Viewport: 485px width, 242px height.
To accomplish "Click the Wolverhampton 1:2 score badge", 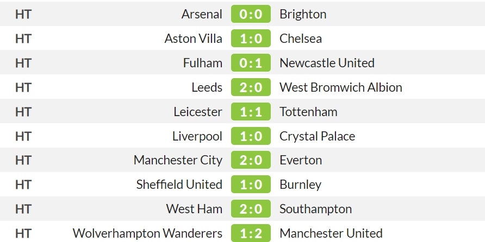I will click(251, 233).
